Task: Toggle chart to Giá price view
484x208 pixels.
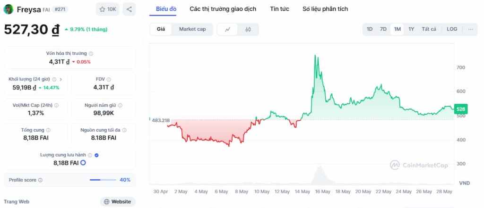Action: pyautogui.click(x=161, y=29)
